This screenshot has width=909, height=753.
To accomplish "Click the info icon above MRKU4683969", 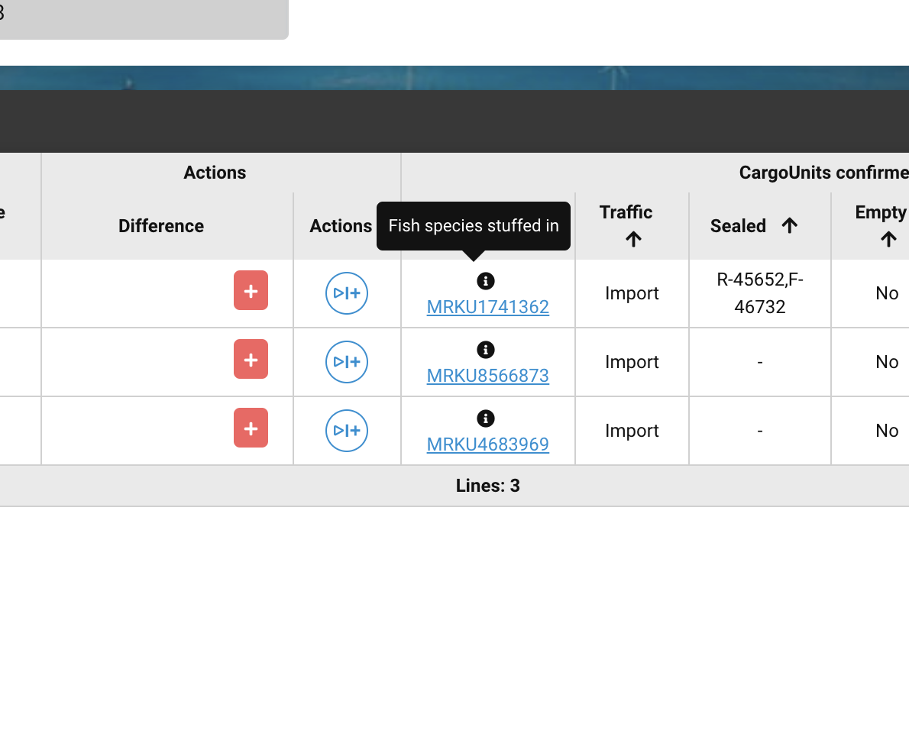I will coord(486,419).
